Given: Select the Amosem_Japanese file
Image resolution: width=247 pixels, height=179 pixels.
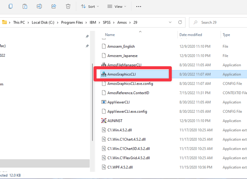Looking at the screenshot, I should coord(122,56).
